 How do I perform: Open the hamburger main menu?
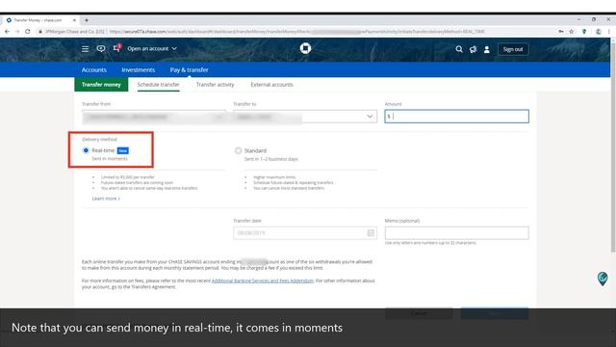coord(85,49)
